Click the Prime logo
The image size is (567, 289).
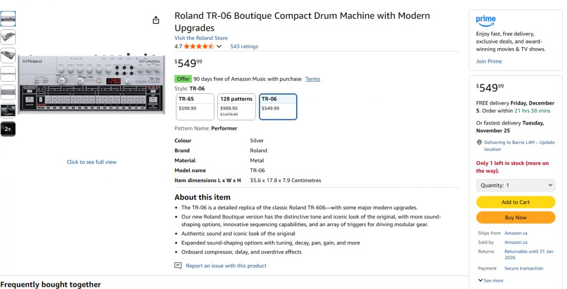[x=486, y=20]
